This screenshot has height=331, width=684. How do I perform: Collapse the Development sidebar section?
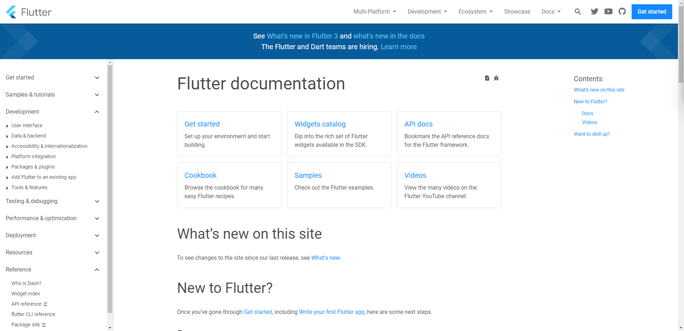pos(53,112)
